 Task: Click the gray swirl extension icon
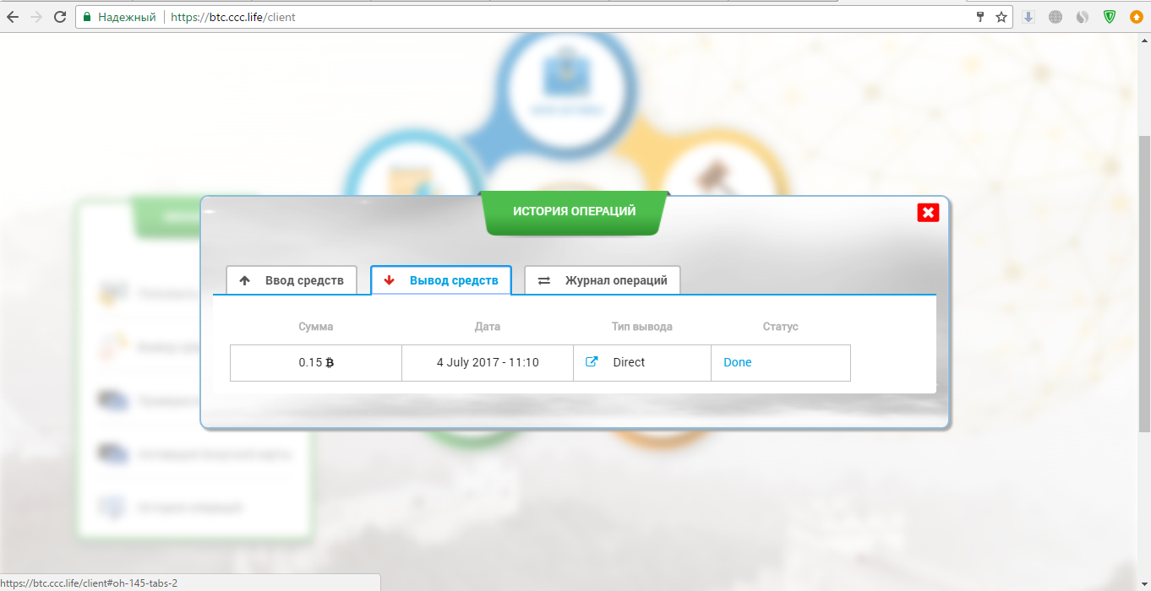pos(1083,17)
